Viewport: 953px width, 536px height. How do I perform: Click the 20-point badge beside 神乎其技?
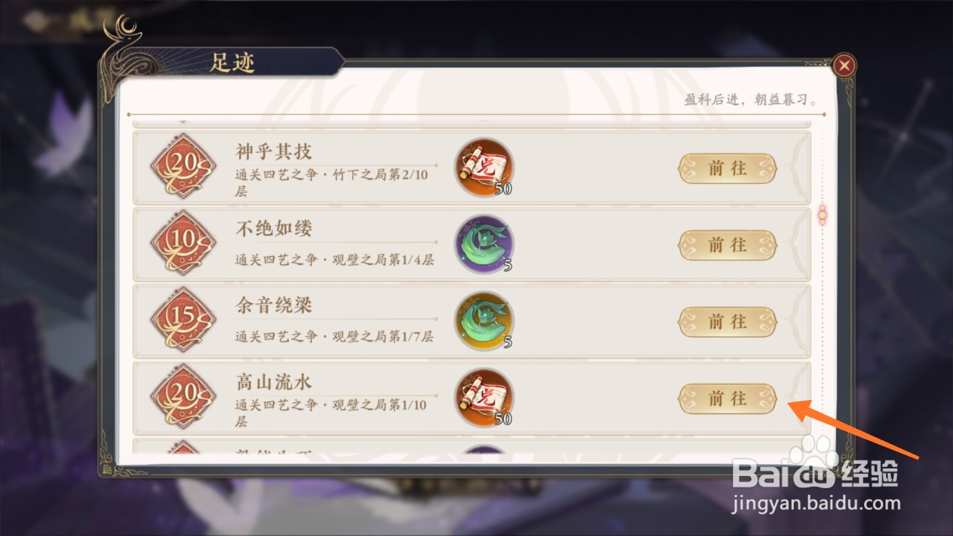(x=183, y=166)
